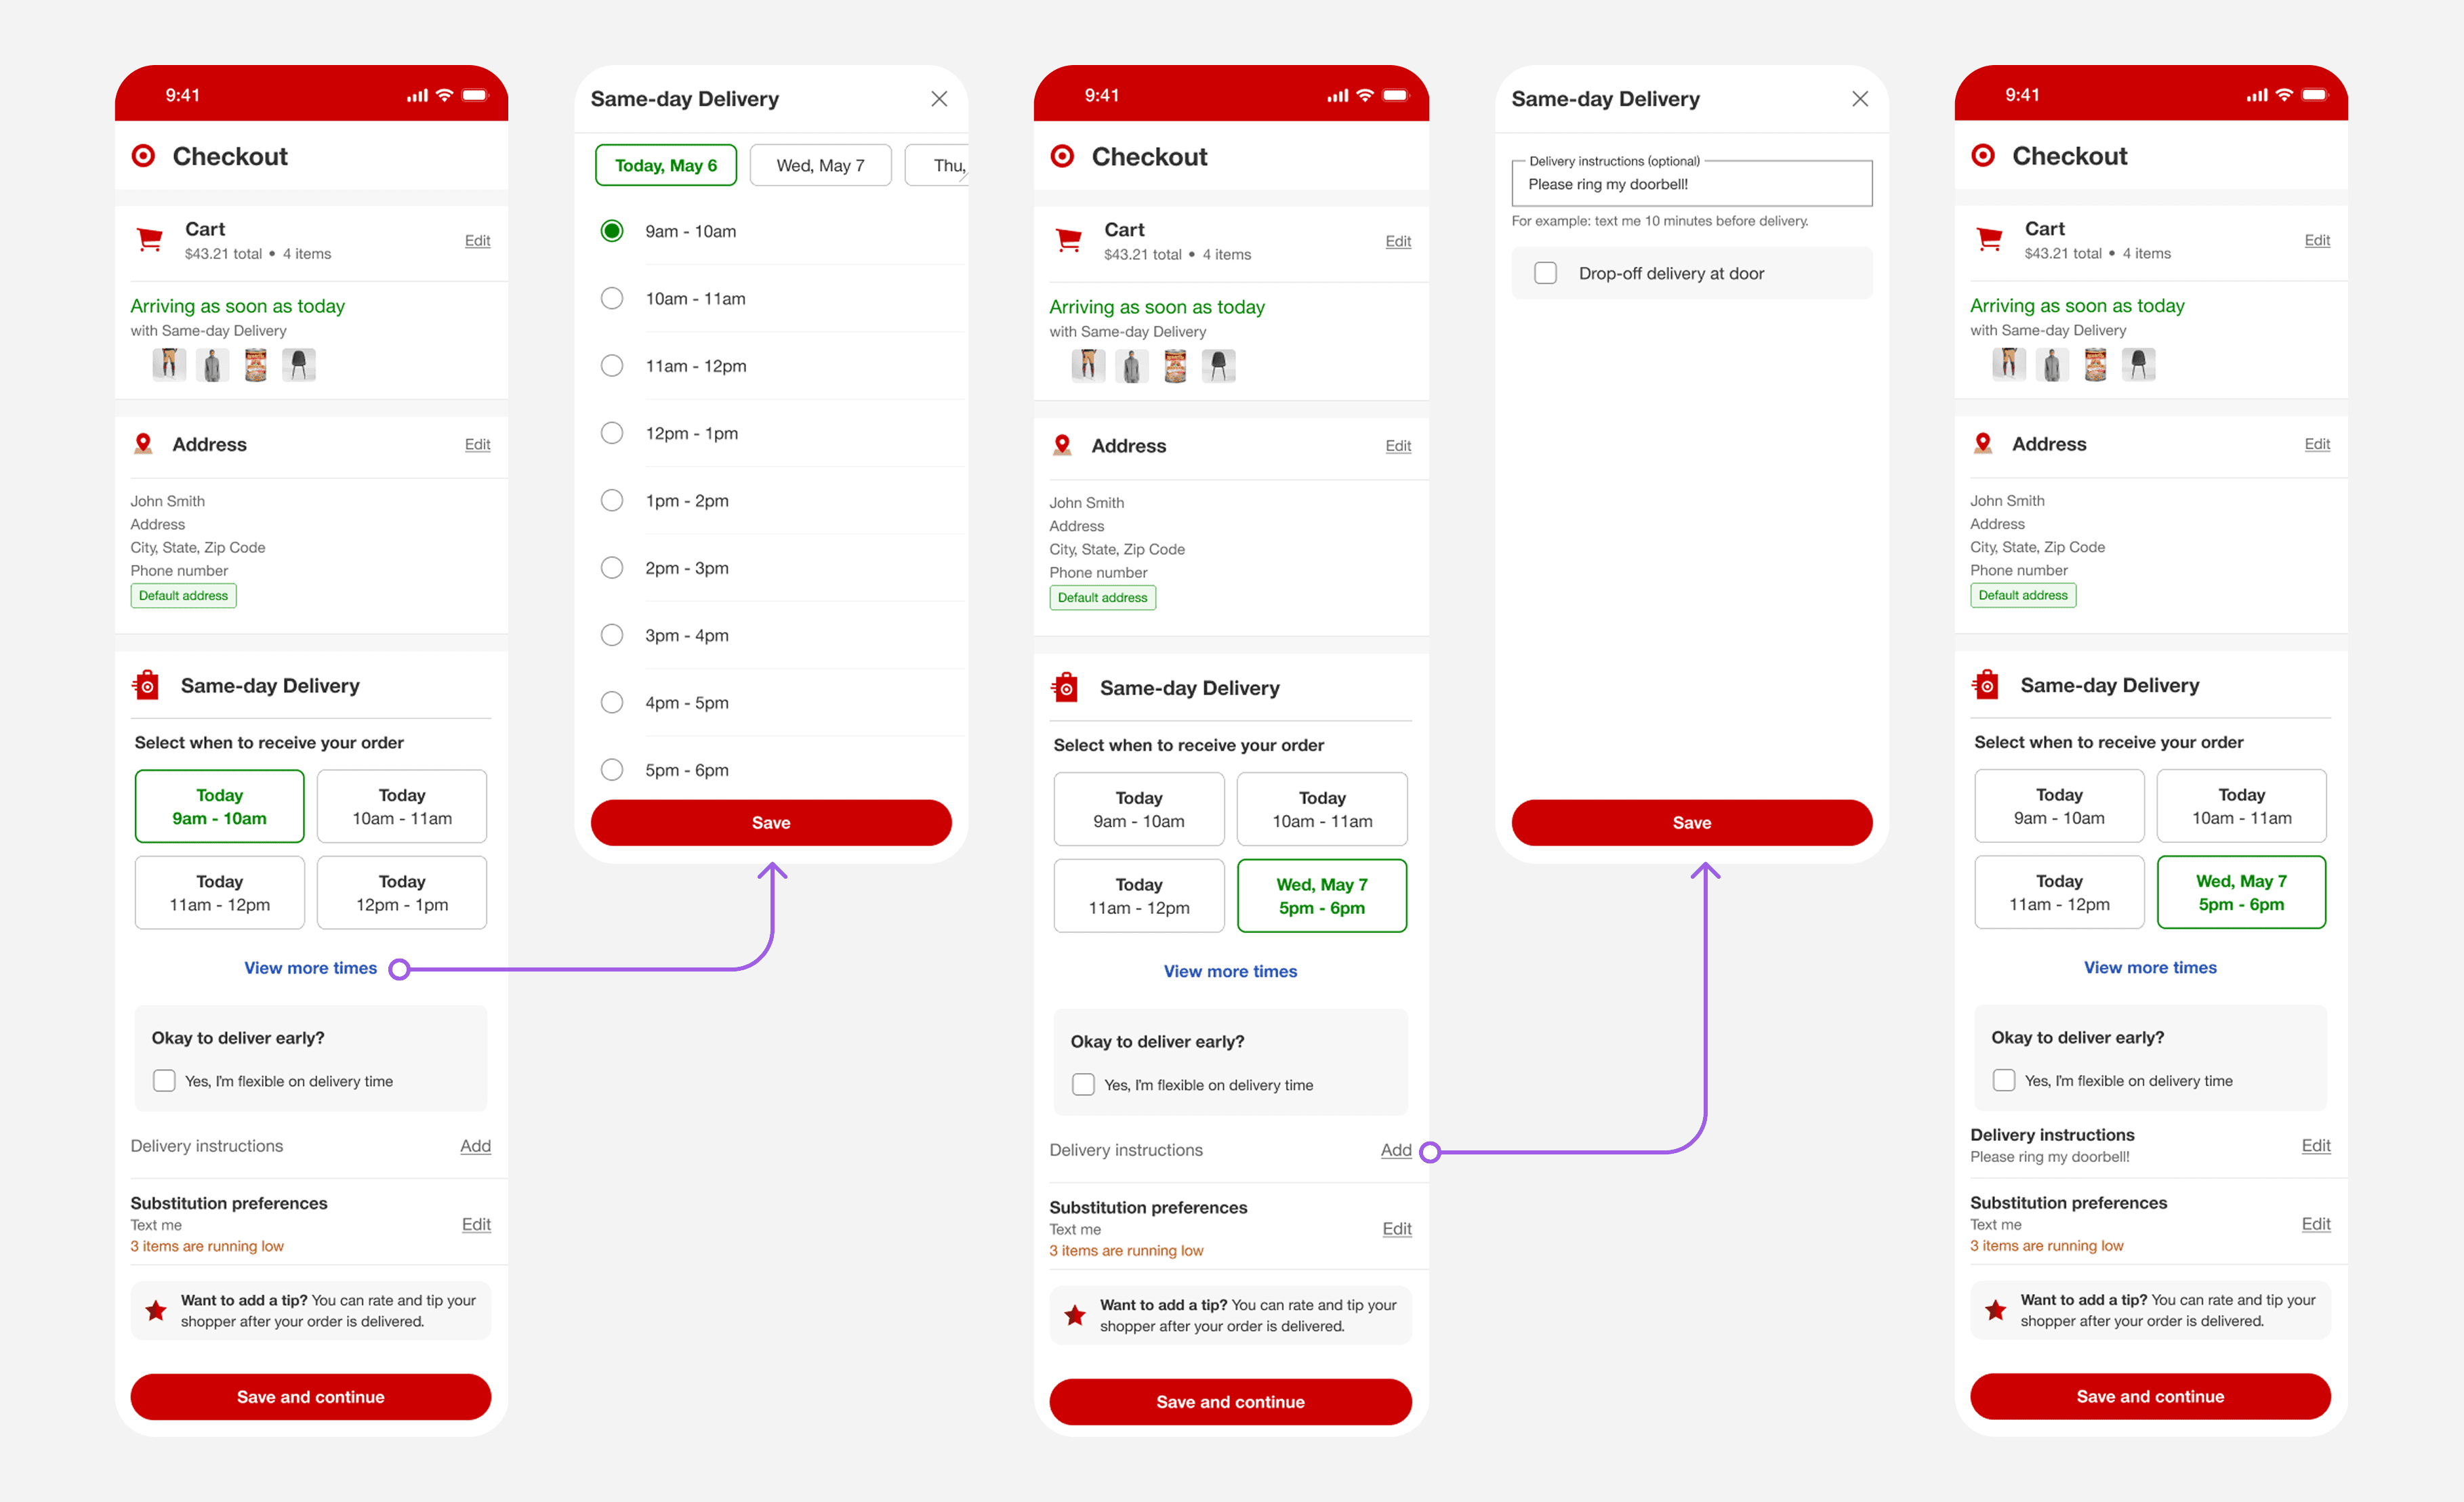Check Drop-off delivery at door checkbox
Viewport: 2464px width, 1502px height.
pos(1545,273)
